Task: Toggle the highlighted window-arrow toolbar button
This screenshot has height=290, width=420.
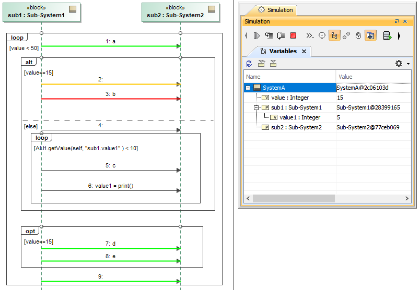Action: (370, 35)
